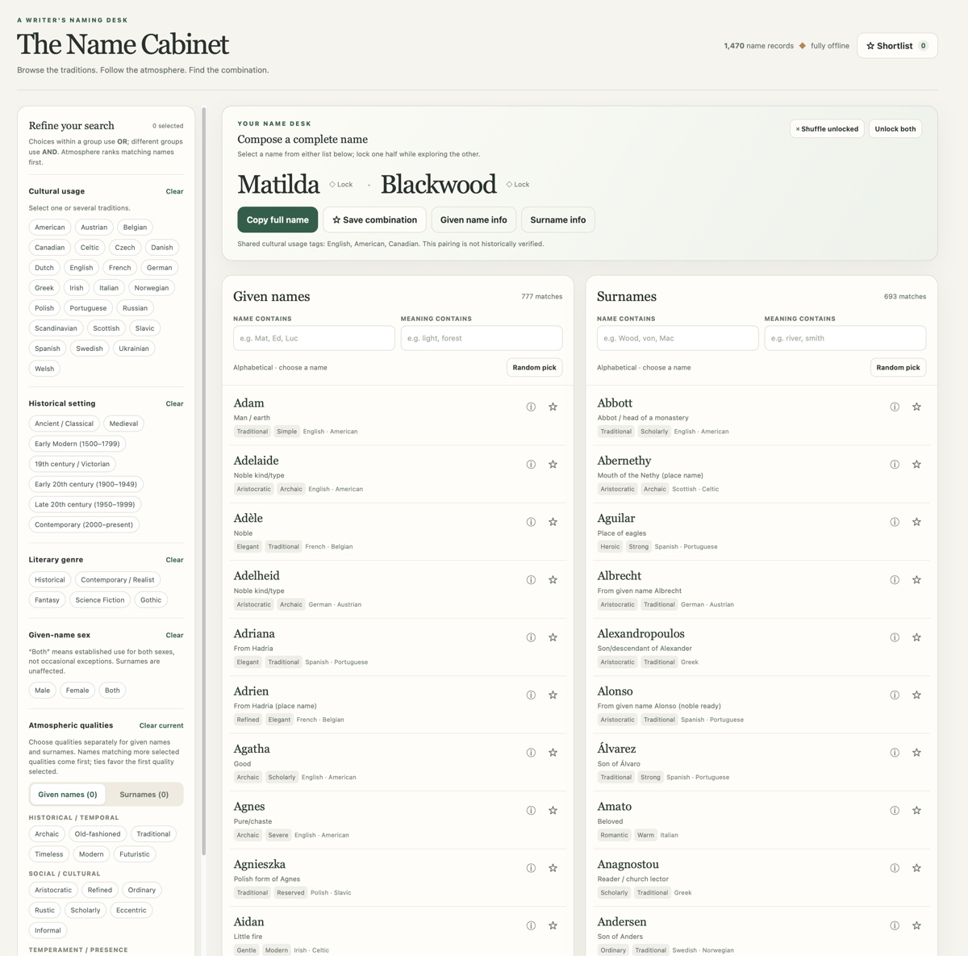Random pick a given name
This screenshot has width=968, height=956.
(534, 368)
